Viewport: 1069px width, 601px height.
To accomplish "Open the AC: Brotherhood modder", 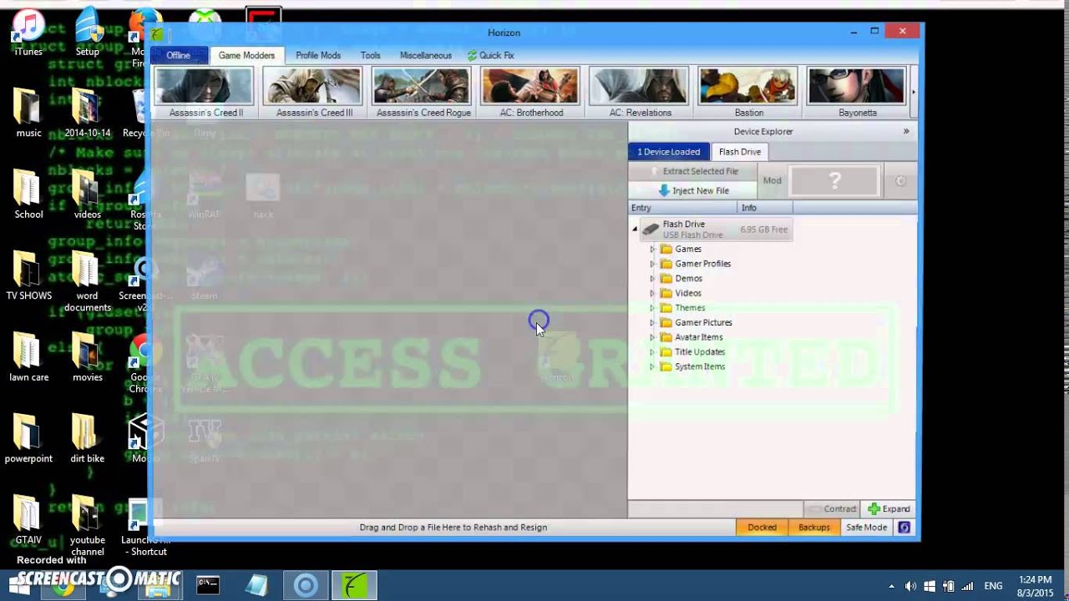I will [531, 93].
